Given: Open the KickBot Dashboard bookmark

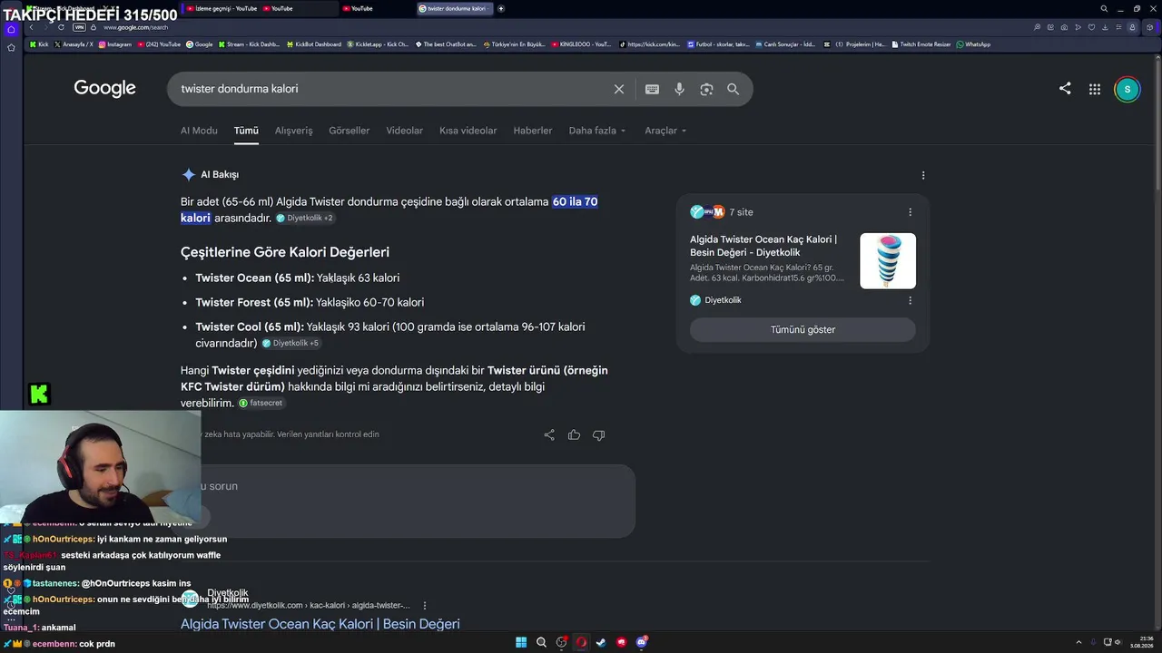Looking at the screenshot, I should (314, 44).
